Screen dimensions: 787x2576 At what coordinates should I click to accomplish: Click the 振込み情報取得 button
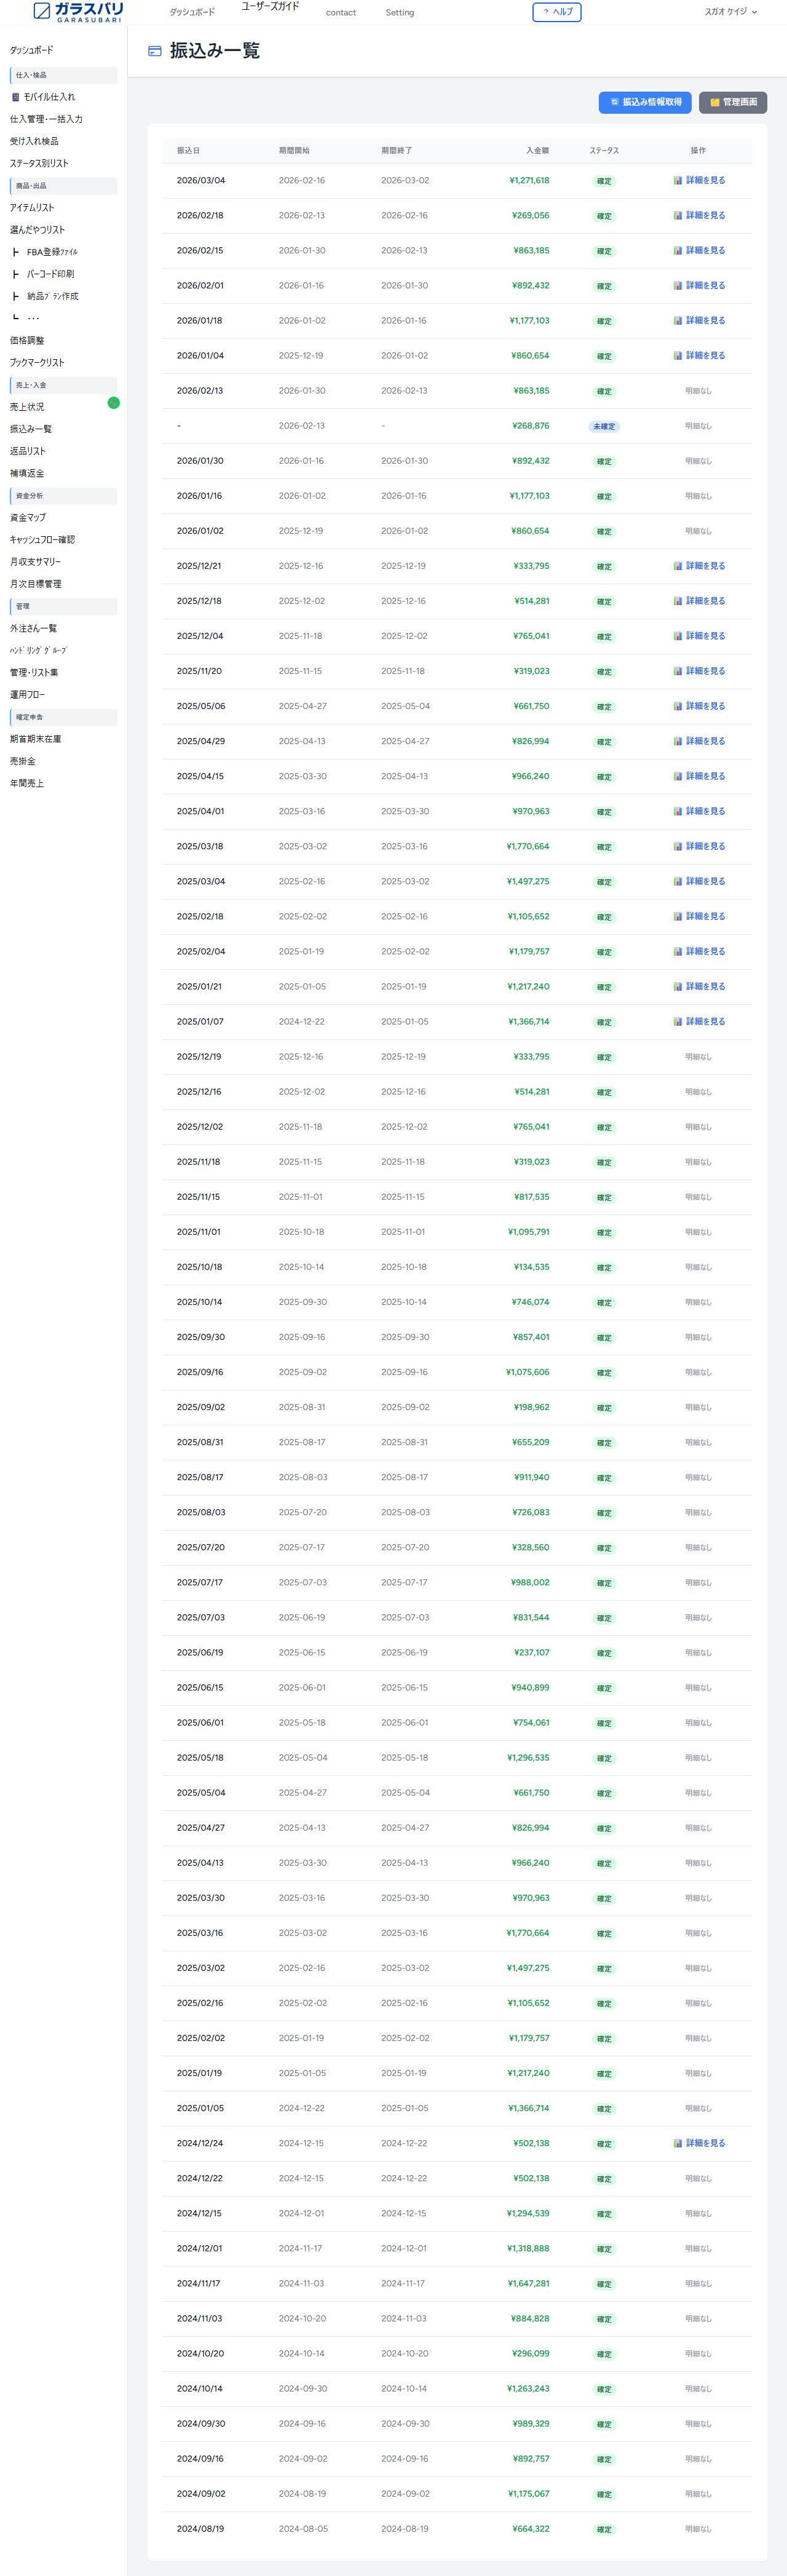click(645, 102)
